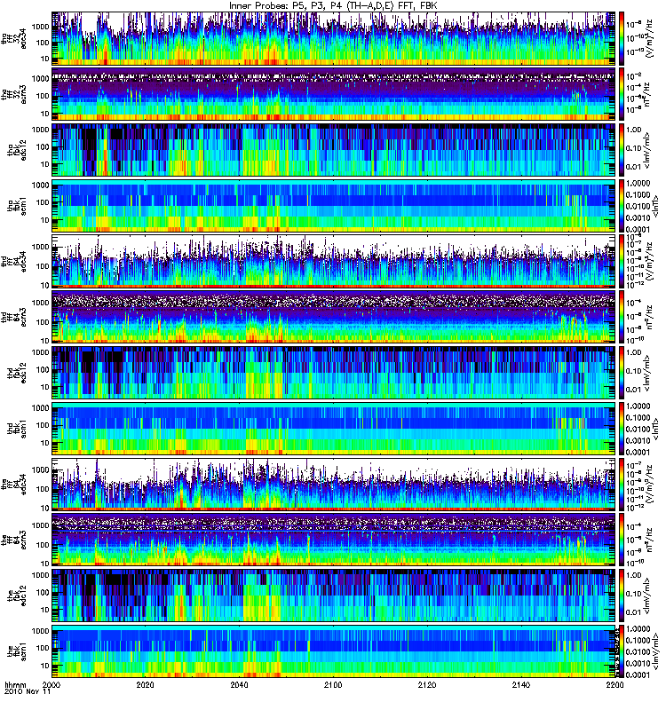Click the color bar of the fff scm3 panel

622,540
